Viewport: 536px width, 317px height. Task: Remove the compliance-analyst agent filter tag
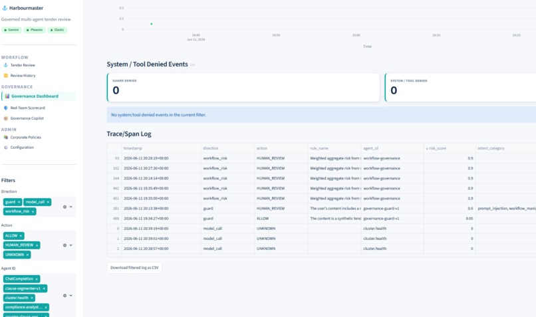[x=46, y=308]
